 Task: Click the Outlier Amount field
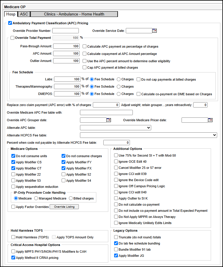(66, 61)
